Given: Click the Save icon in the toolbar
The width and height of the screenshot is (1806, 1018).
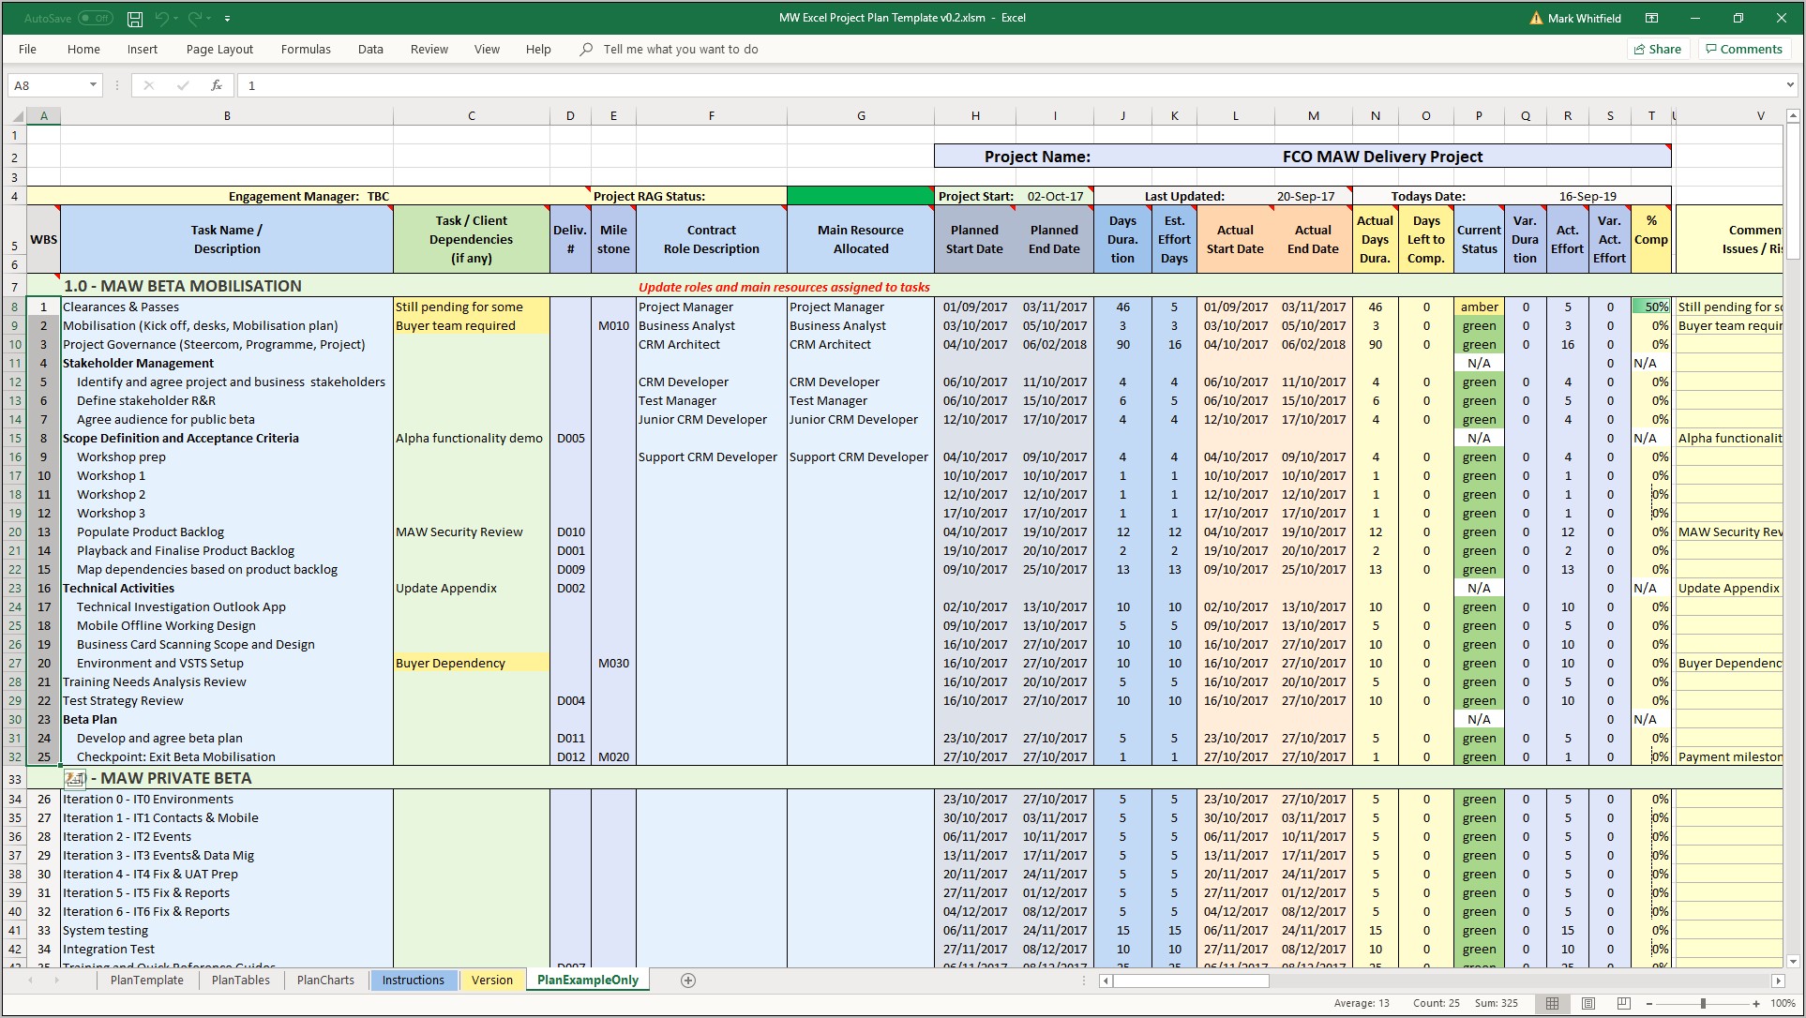Looking at the screenshot, I should 133,18.
